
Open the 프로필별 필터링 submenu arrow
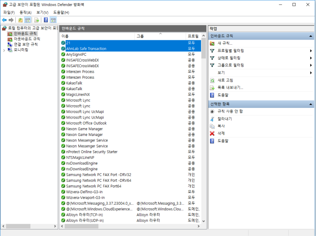tap(311, 51)
